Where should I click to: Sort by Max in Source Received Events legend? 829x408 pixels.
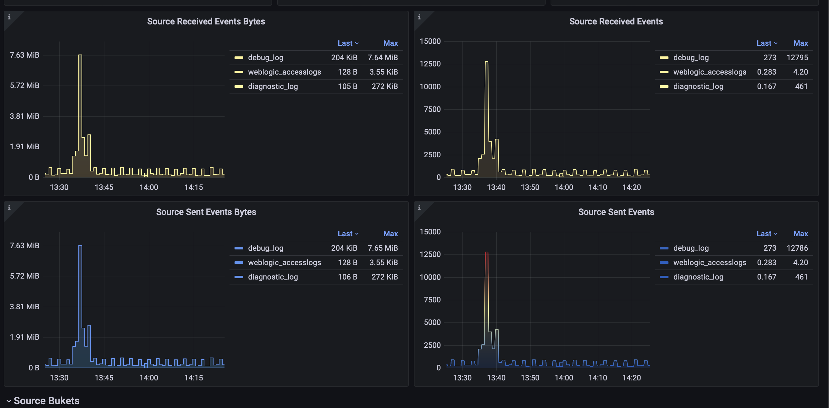[x=800, y=43]
